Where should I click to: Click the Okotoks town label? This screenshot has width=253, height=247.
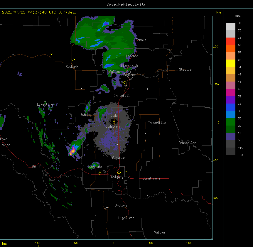(x=121, y=205)
